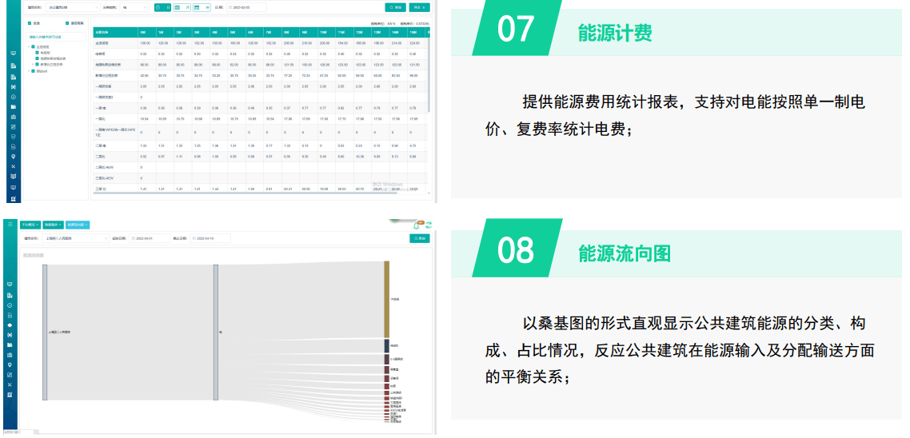This screenshot has width=910, height=438.
Task: Click the table's vertical scrollbar in billing screenshot
Action: point(429,74)
